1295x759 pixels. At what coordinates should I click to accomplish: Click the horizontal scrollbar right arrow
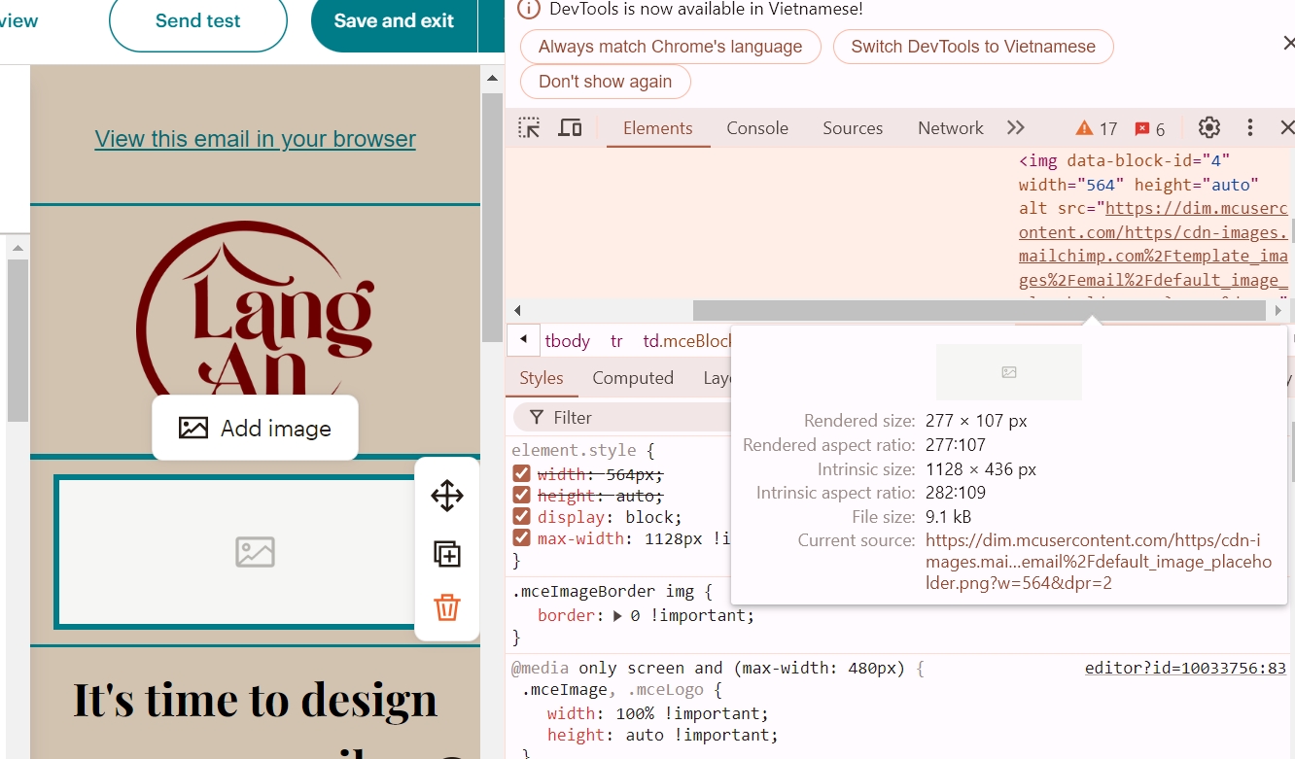click(x=1277, y=311)
